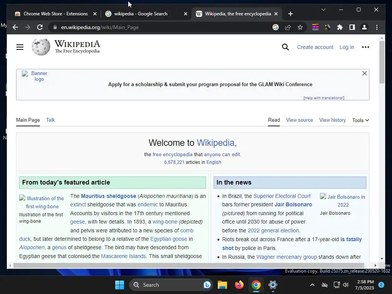
Task: Click the GLAM Wiki Conference banner text
Action: [x=210, y=84]
